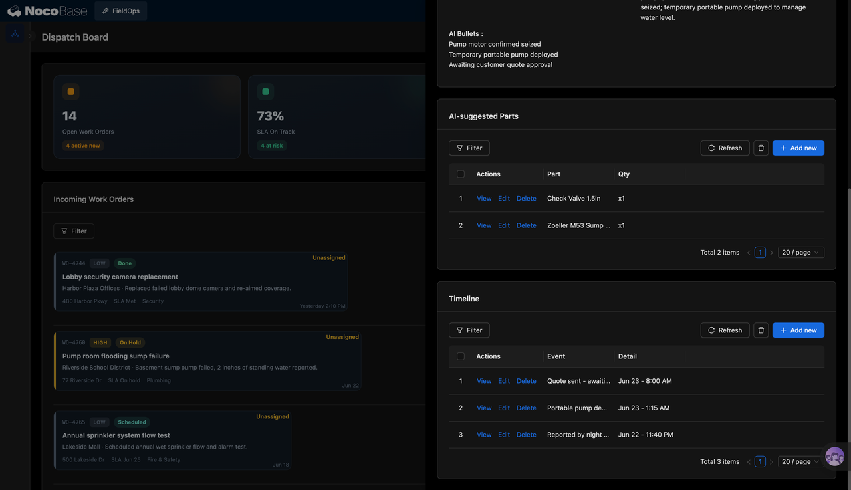Click trash icon in Timeline section

[761, 330]
